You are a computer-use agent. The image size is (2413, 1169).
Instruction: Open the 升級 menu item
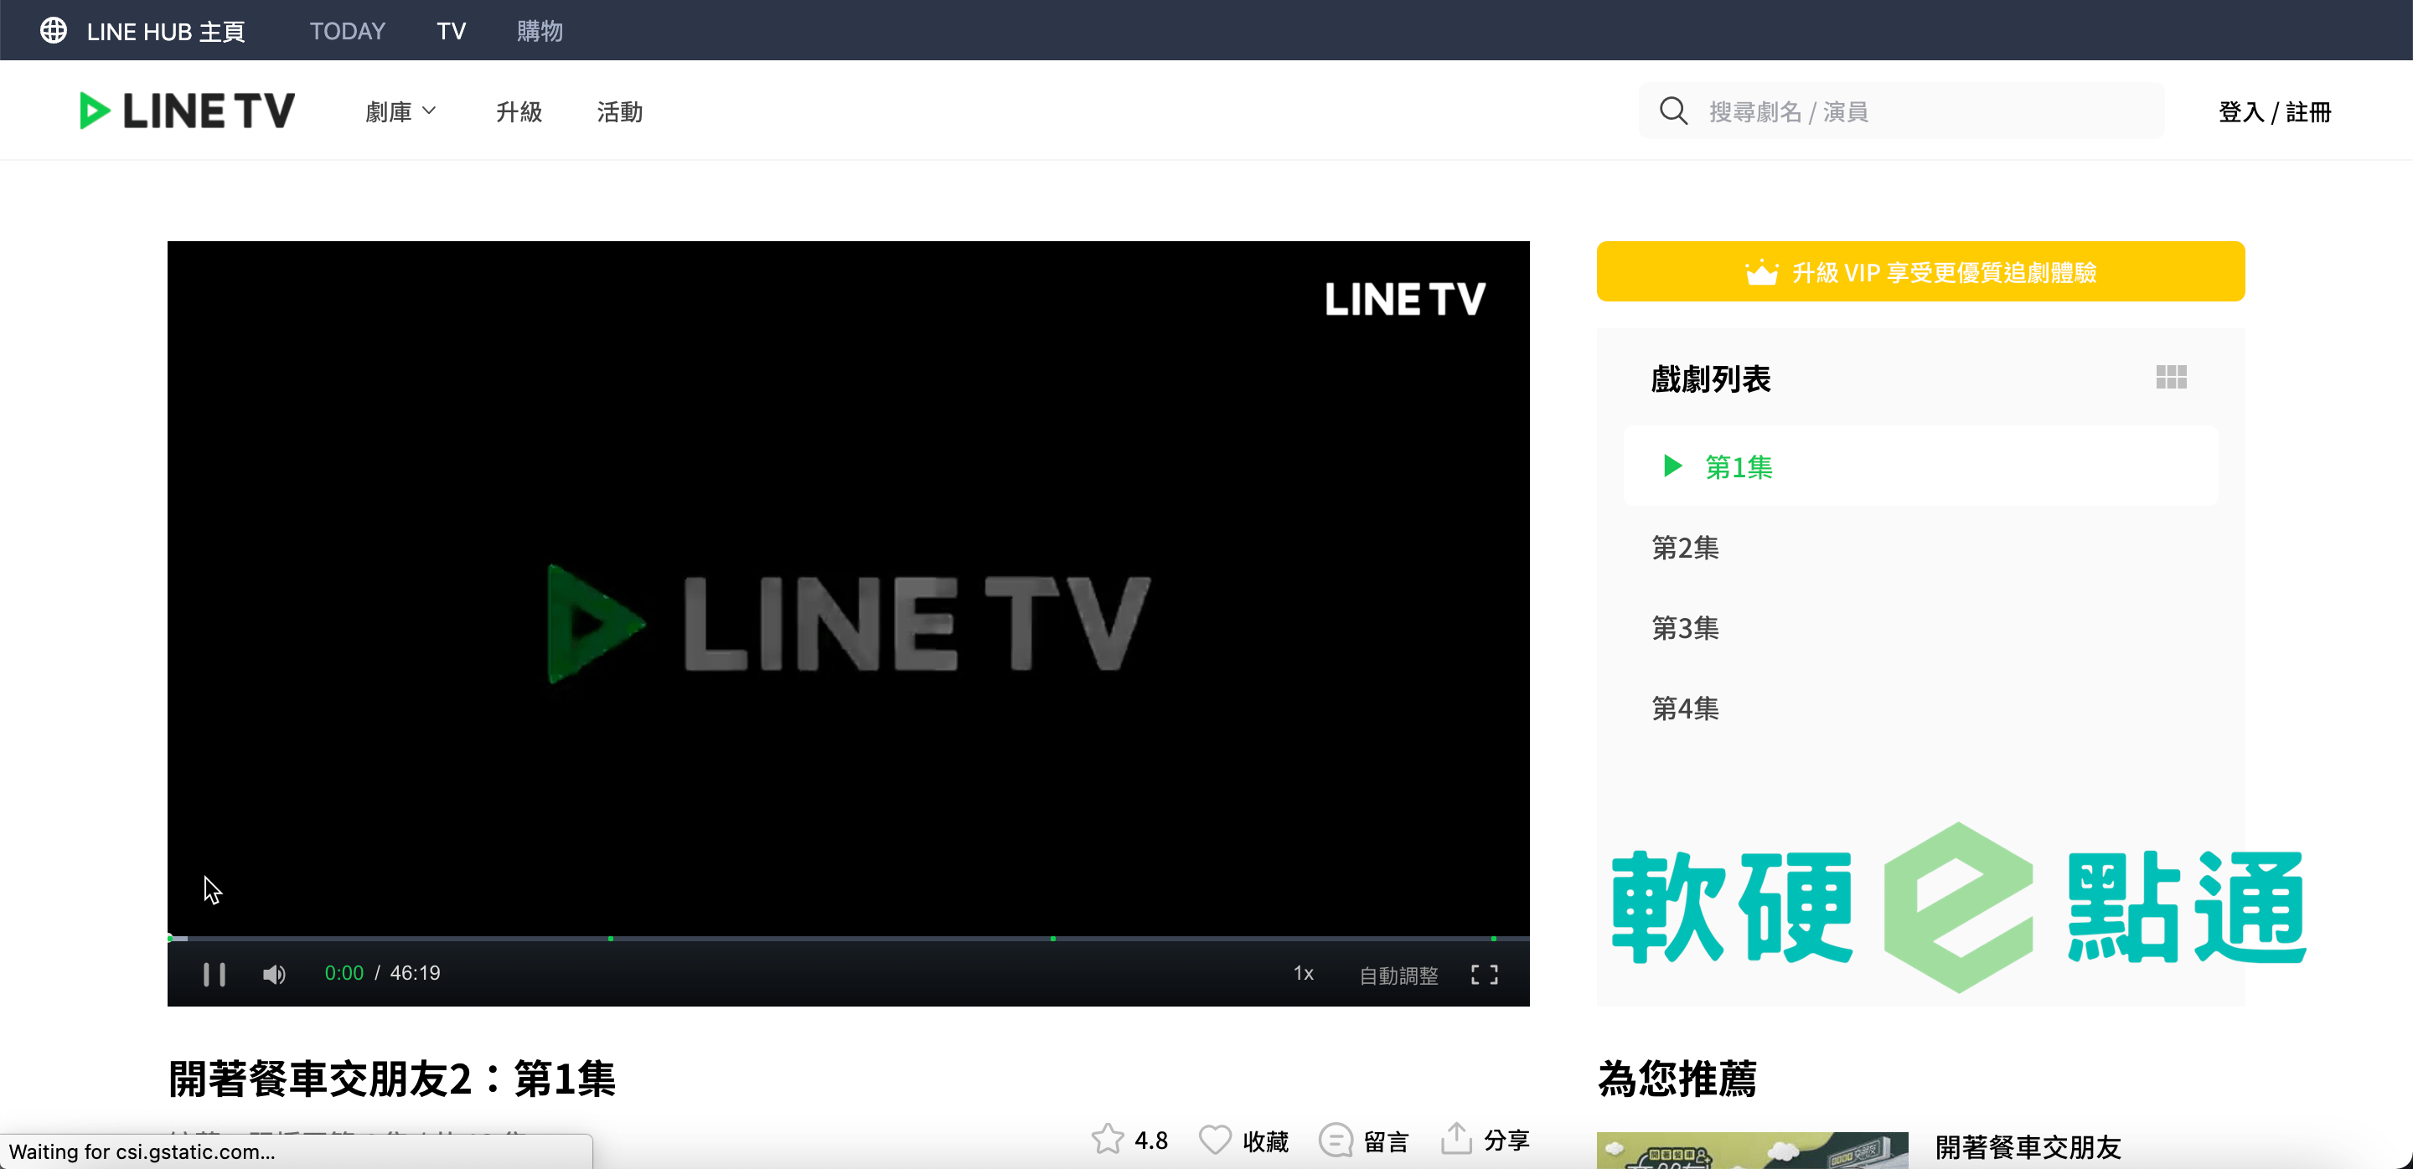click(x=518, y=111)
